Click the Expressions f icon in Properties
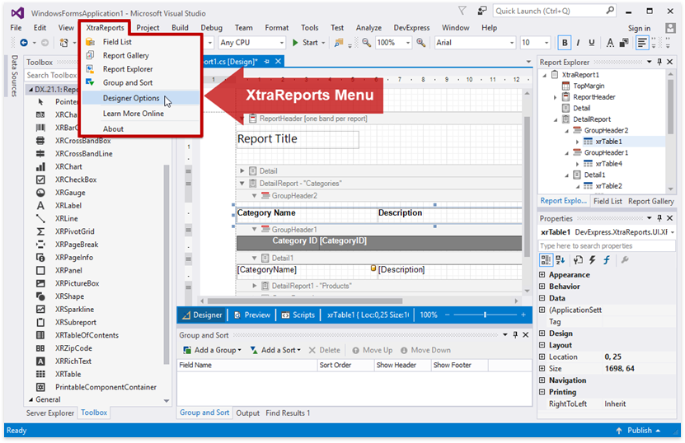The height and width of the screenshot is (443, 685). (607, 260)
